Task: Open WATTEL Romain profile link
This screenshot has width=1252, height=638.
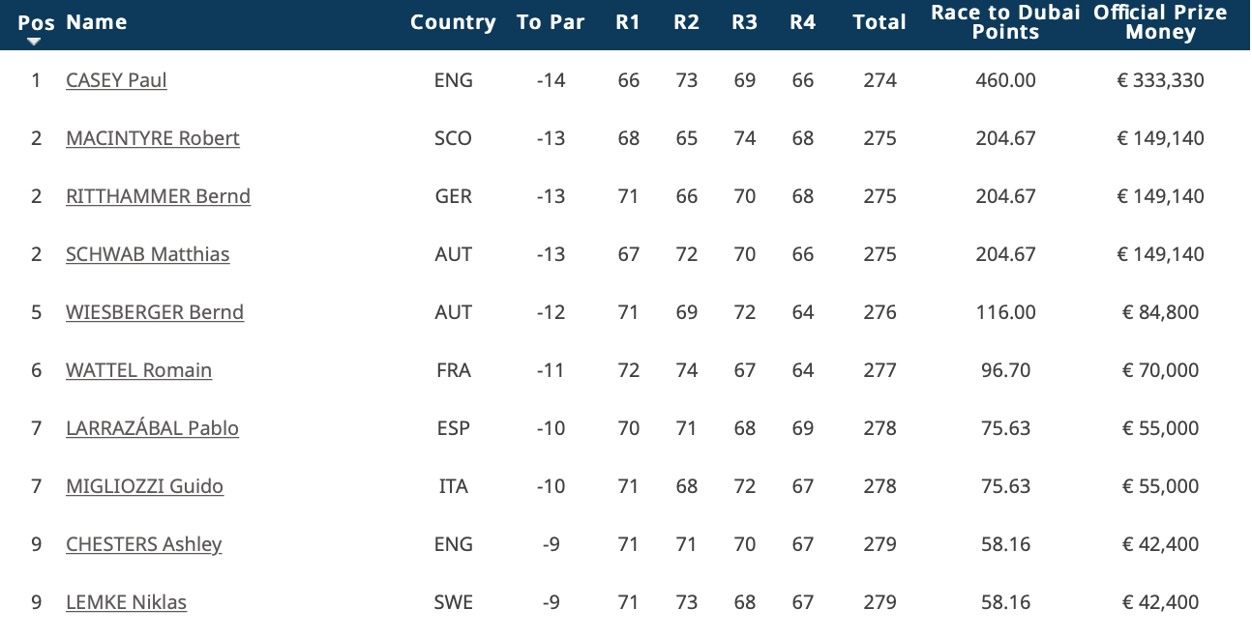Action: pyautogui.click(x=138, y=370)
